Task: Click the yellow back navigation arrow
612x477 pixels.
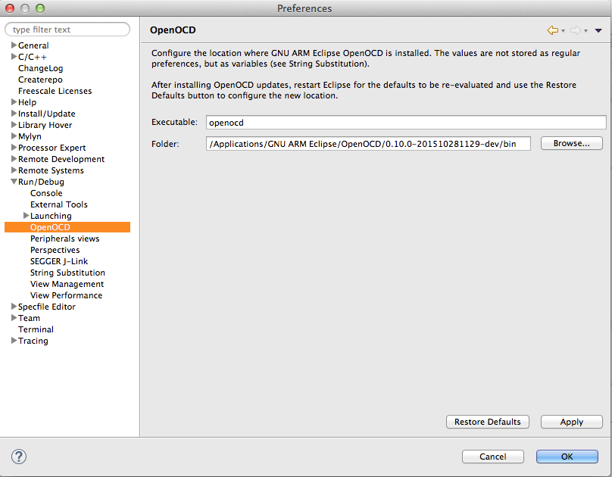Action: (552, 30)
